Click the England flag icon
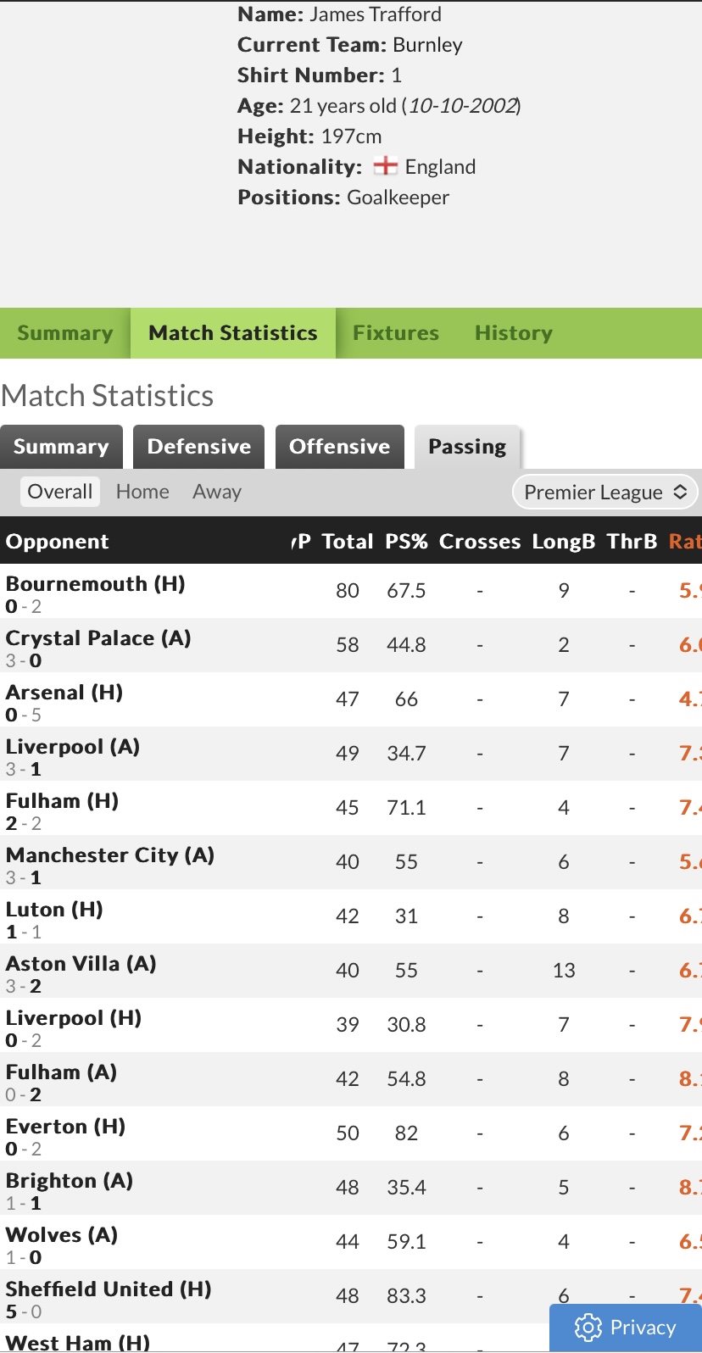Screen dimensions: 702x1353 386,166
